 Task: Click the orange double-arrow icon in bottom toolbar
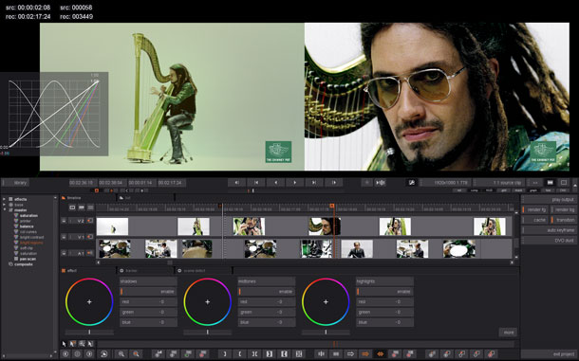click(x=380, y=354)
